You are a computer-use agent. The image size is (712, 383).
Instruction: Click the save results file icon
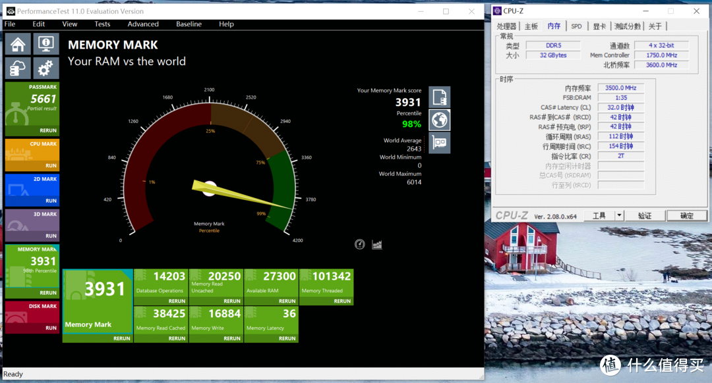(x=439, y=97)
